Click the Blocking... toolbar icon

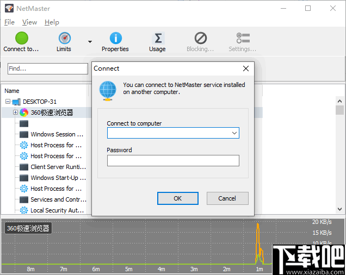[x=201, y=38]
